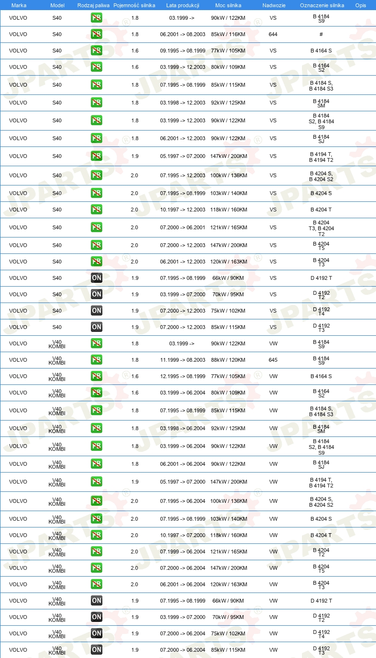Select the Rodzaj paliwa column header
The height and width of the screenshot is (658, 376).
click(93, 5)
